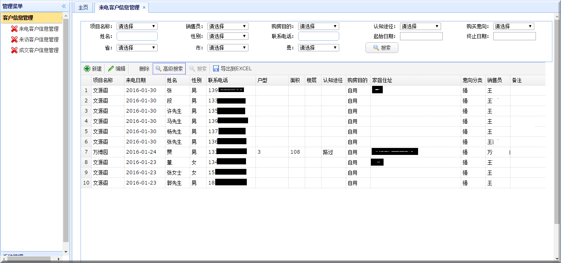This screenshot has width=561, height=263.
Task: Click the pencil Edit icon
Action: (111, 69)
